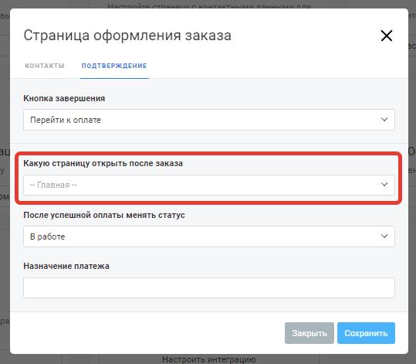Click the Назначение платежа label
This screenshot has height=364, width=416.
click(66, 266)
